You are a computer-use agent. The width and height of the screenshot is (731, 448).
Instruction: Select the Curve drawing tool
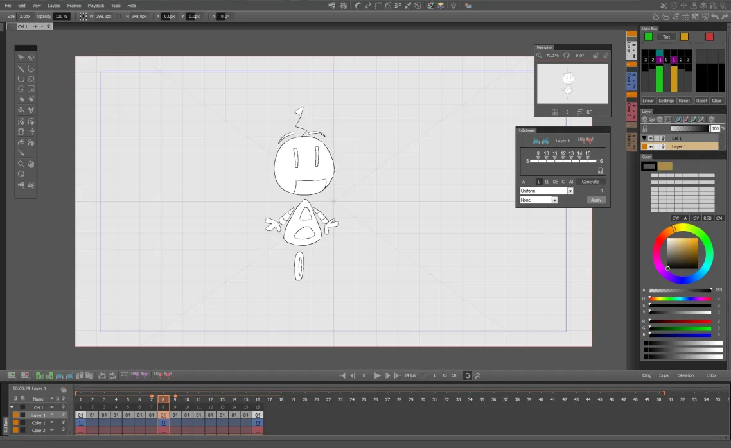21,80
